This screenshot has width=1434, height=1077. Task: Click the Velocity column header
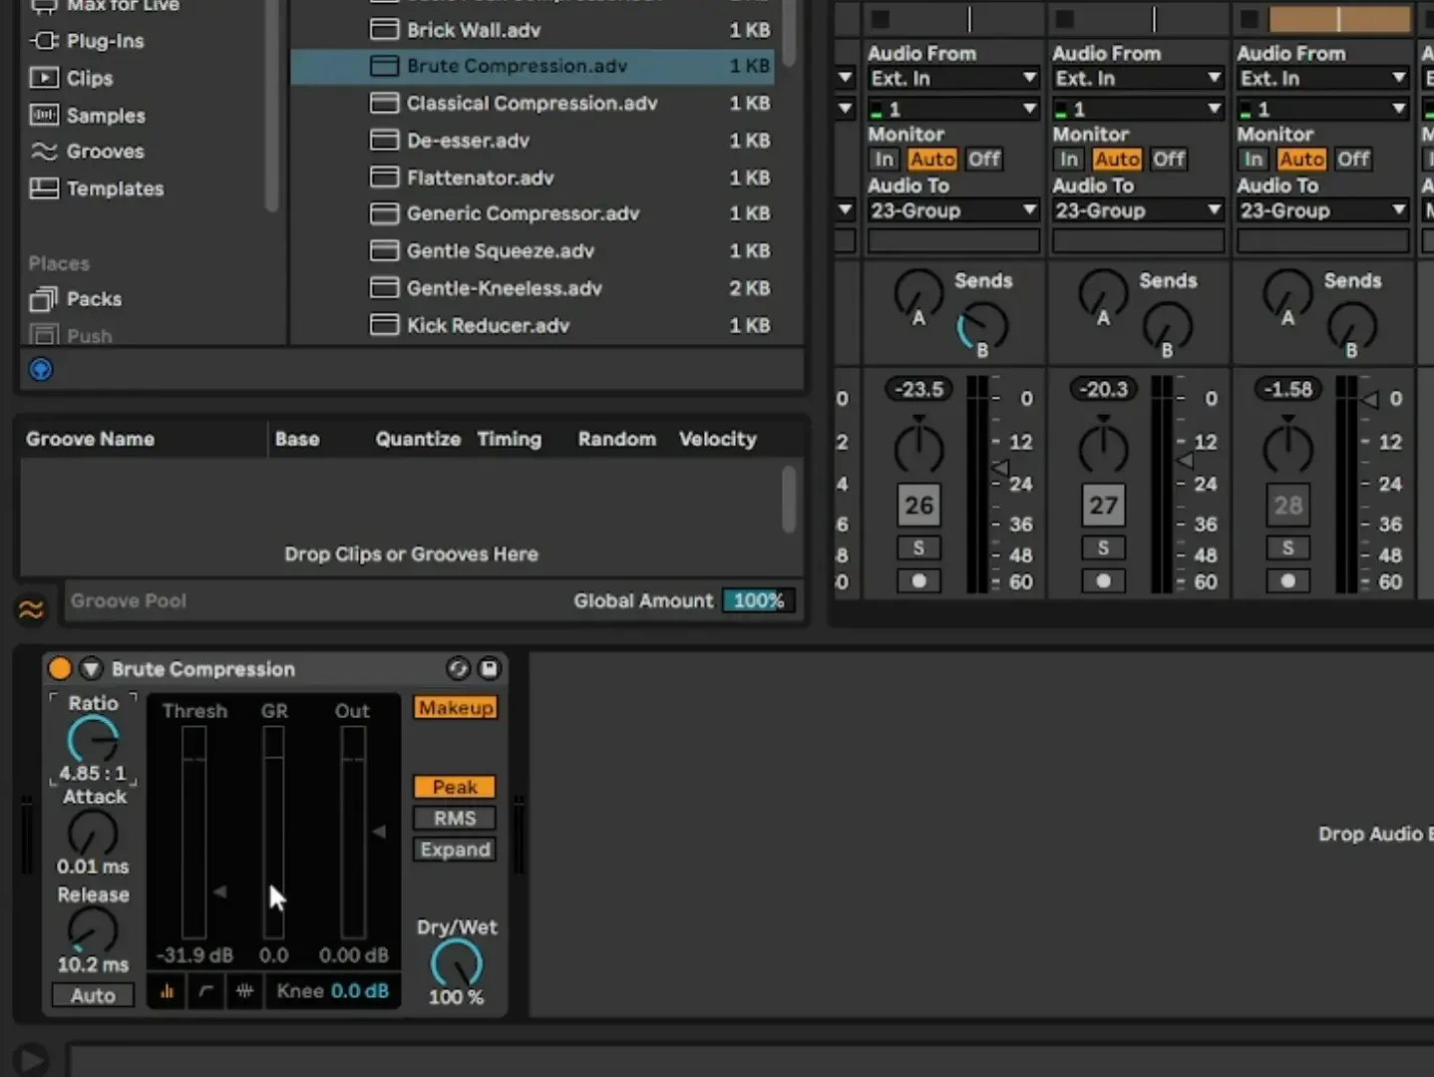718,439
